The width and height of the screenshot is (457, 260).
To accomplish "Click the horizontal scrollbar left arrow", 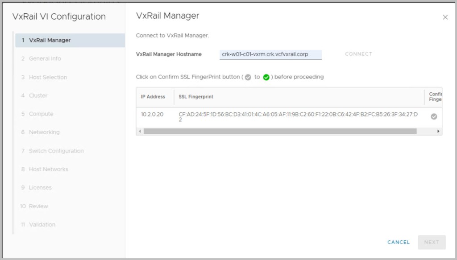I will tap(140, 131).
